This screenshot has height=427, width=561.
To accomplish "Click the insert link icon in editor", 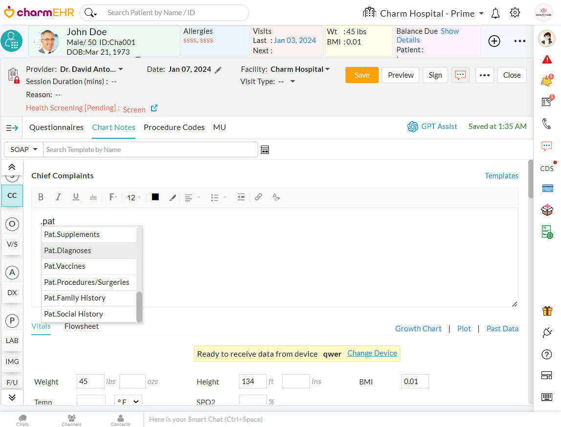I will coord(259,197).
